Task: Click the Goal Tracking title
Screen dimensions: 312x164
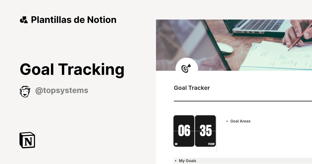Action: pyautogui.click(x=72, y=69)
